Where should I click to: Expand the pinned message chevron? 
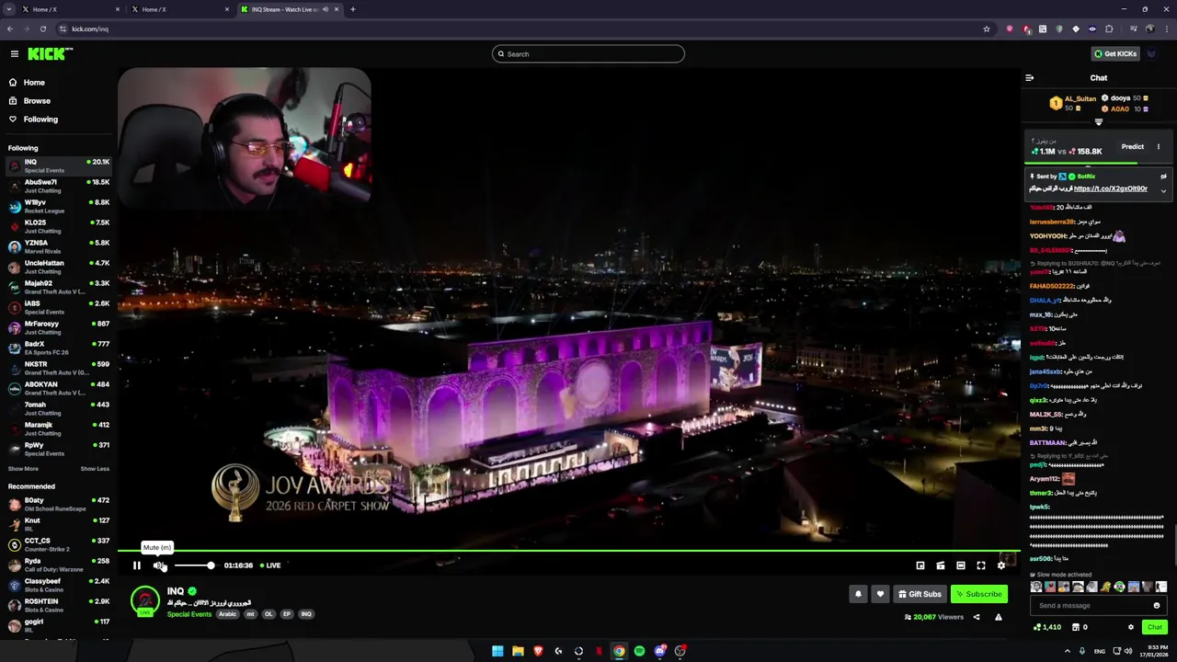point(1163,190)
